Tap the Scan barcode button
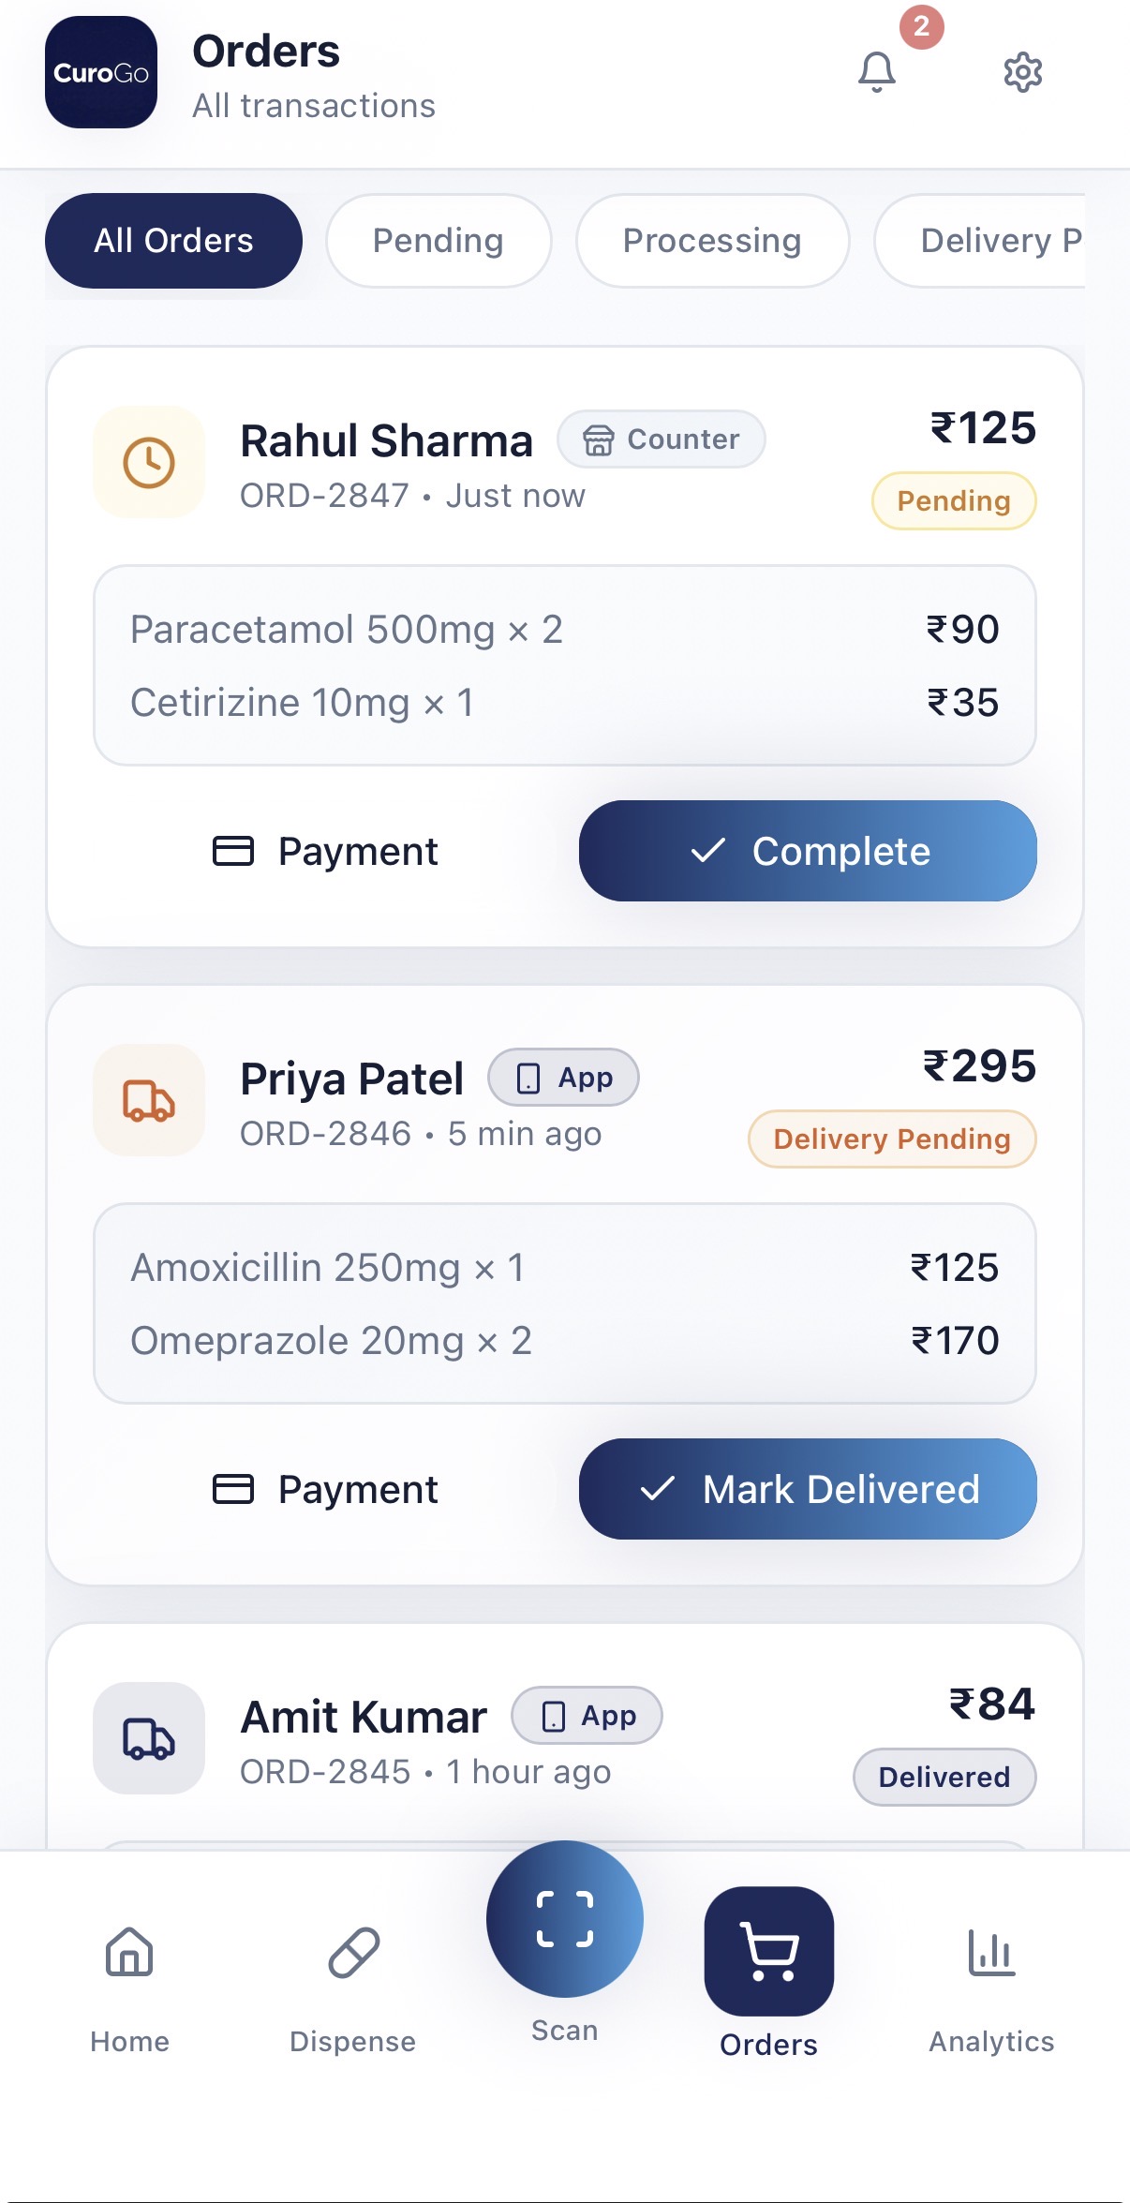 pos(564,1918)
